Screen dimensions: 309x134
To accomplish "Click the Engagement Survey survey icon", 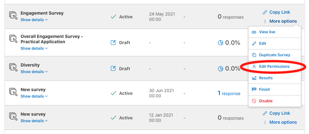I will pyautogui.click(x=14, y=16).
